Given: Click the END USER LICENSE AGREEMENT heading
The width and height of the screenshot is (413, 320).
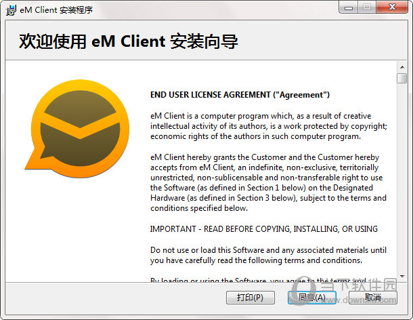Looking at the screenshot, I should pyautogui.click(x=240, y=95).
